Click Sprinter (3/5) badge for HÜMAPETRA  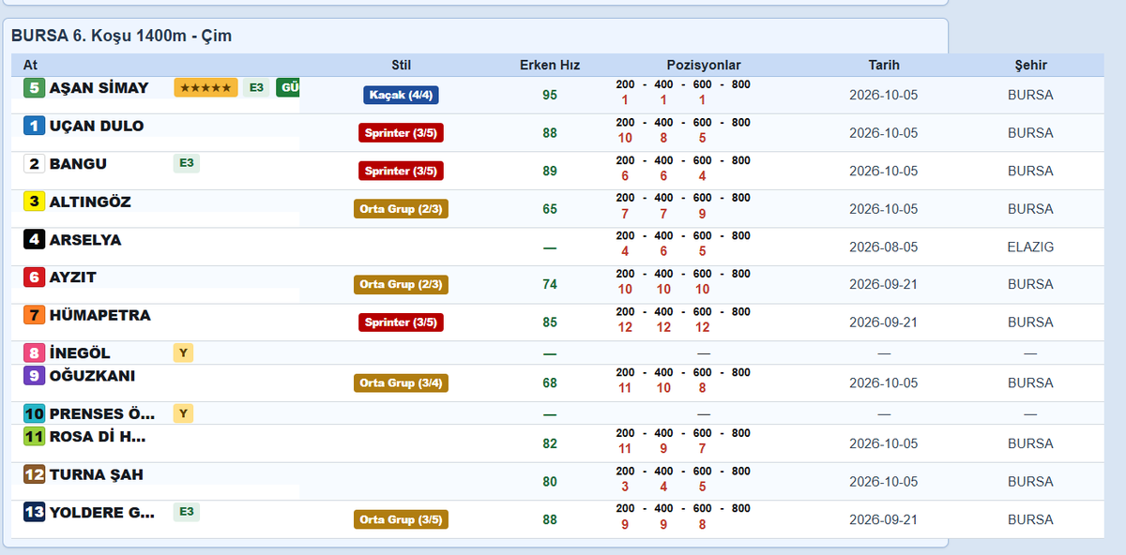401,322
